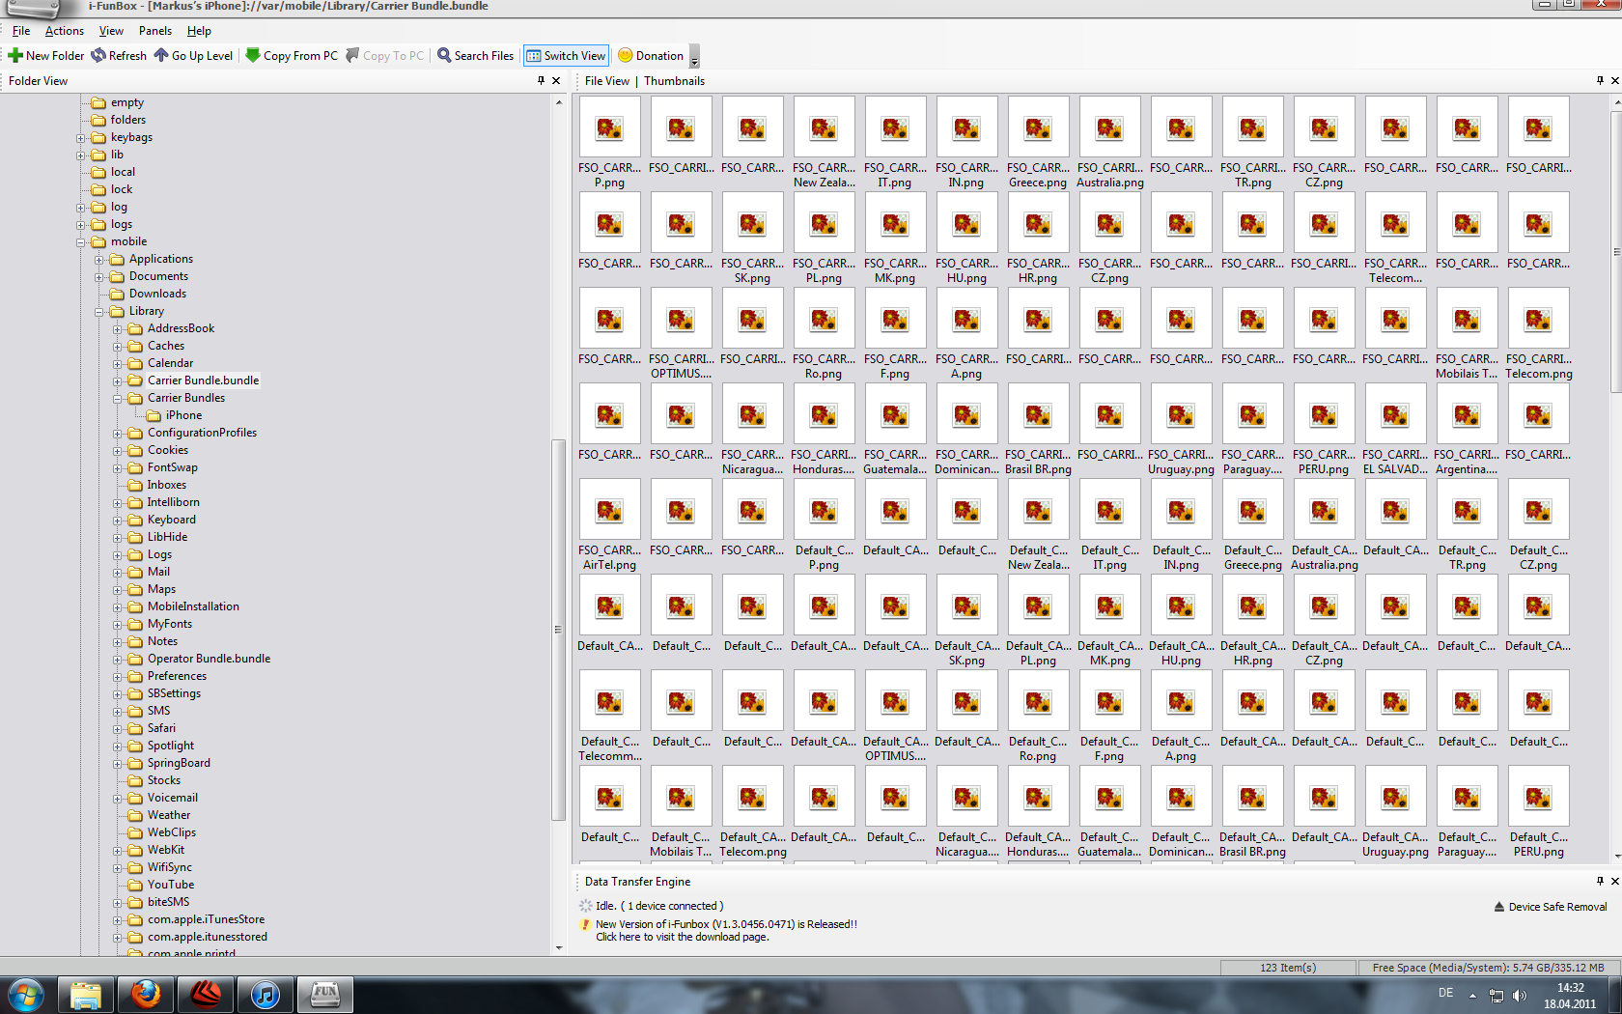The image size is (1622, 1014).
Task: Open Windows Start menu
Action: [26, 995]
